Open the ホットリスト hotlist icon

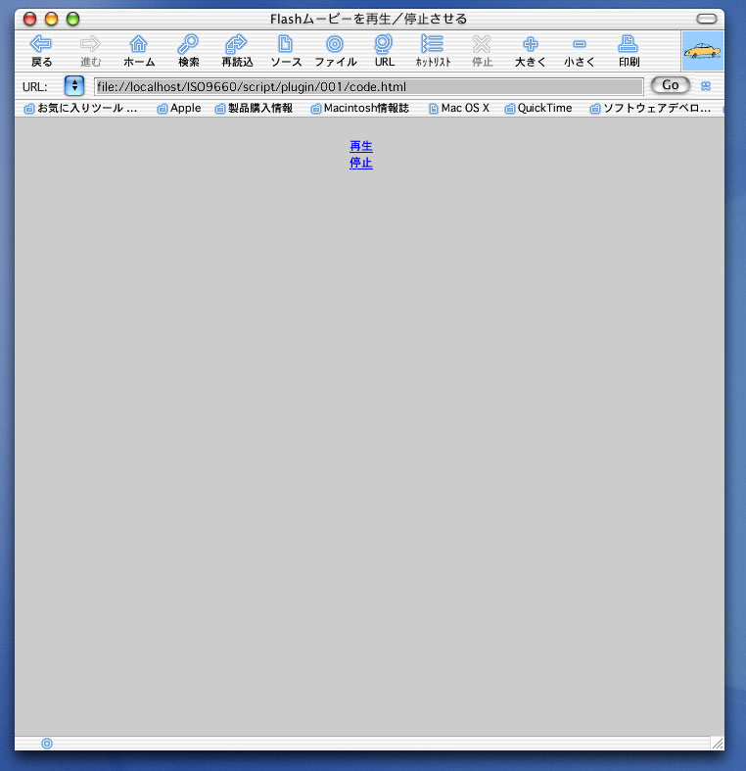[433, 44]
